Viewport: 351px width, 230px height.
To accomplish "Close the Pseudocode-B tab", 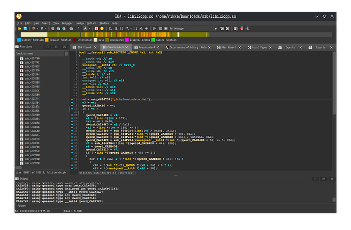I will [x=127, y=47].
